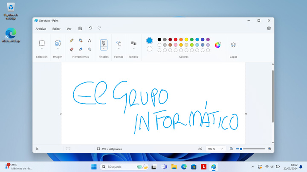Click the vertical canvas scrollbar
Image resolution: width=307 pixels, height=172 pixels.
(x=273, y=96)
